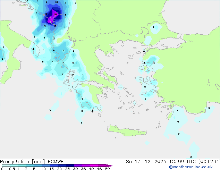This screenshot has width=220, height=170.
Task: Click the '31' precipitation value on the map
Action: [56, 14]
